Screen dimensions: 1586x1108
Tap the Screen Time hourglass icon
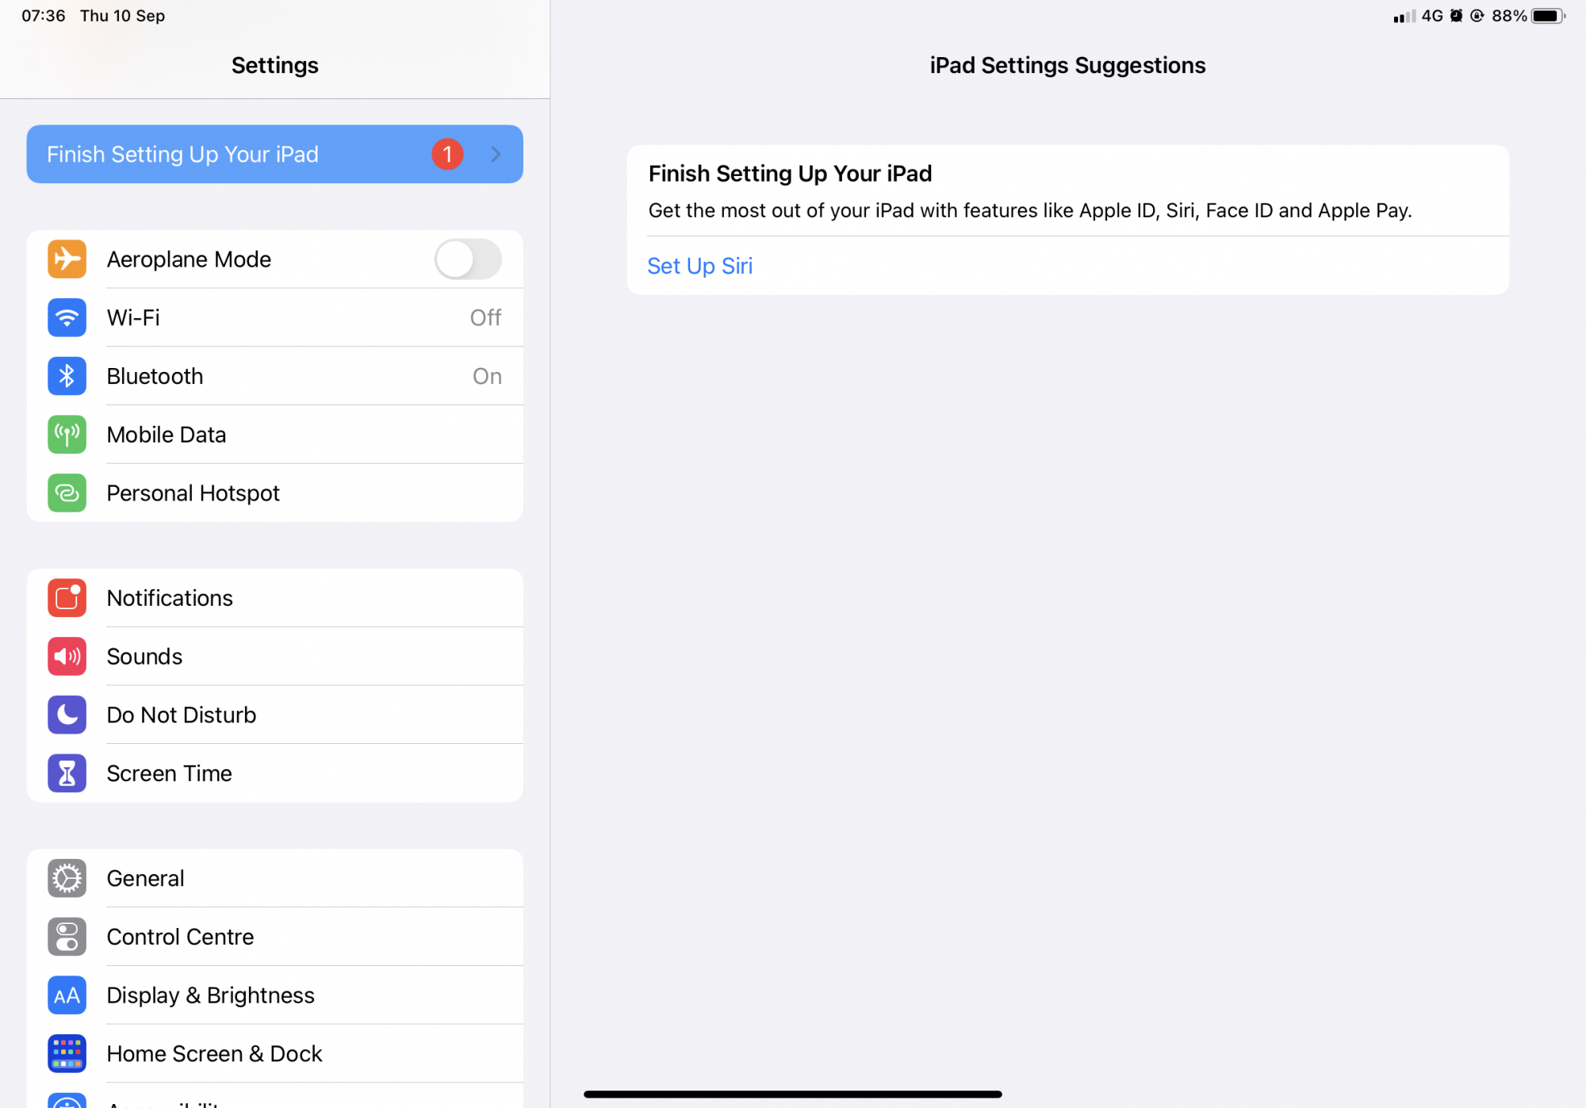[x=67, y=773]
